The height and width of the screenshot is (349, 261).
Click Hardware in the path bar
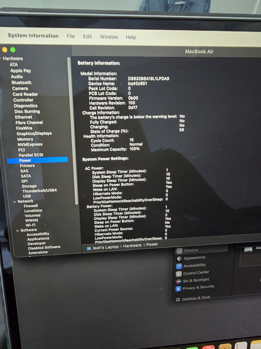[132, 245]
